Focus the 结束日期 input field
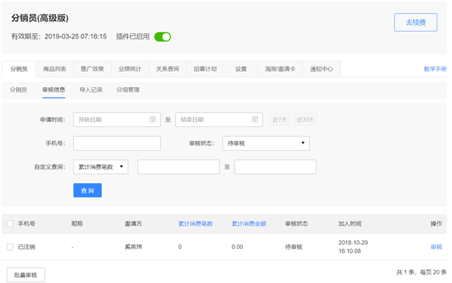Screen dimensions: 452x283 coord(219,120)
